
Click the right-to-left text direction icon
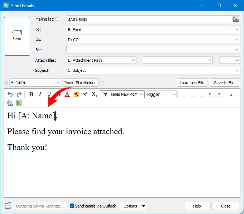(229, 94)
